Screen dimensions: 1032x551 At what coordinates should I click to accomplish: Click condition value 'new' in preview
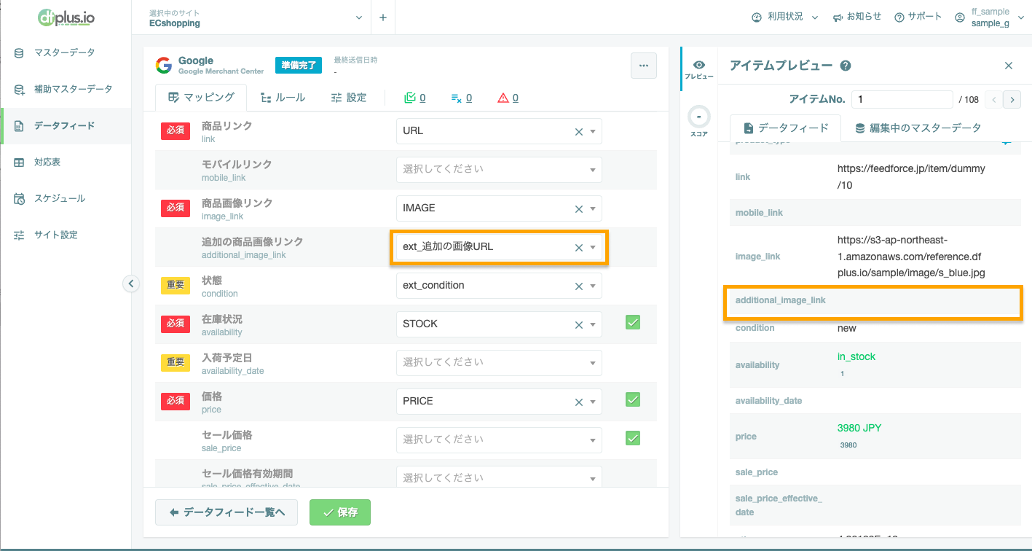click(847, 328)
